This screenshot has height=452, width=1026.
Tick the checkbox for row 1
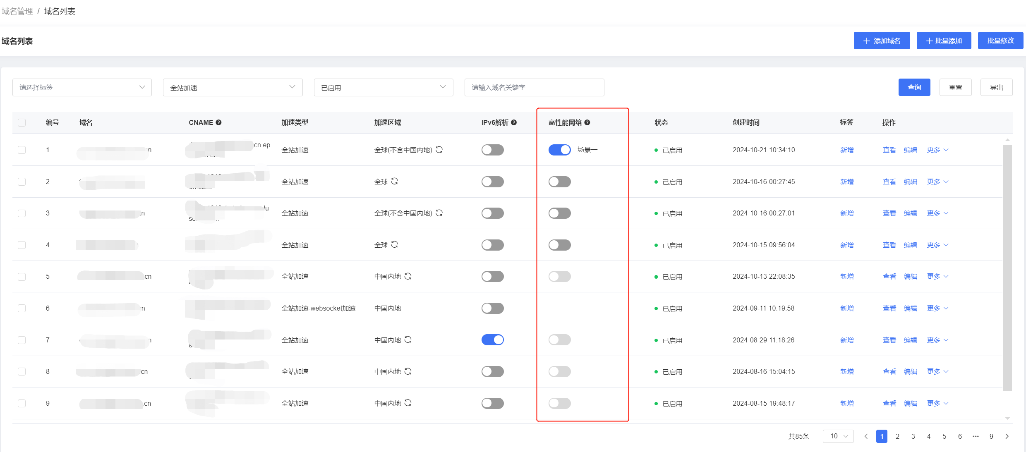(x=22, y=150)
